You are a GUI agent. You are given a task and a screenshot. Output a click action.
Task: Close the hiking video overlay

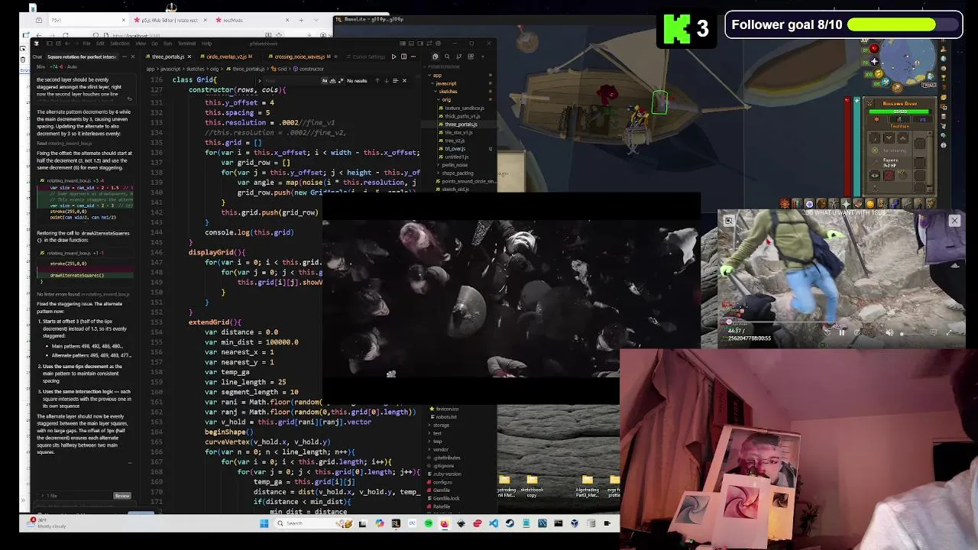coord(954,221)
